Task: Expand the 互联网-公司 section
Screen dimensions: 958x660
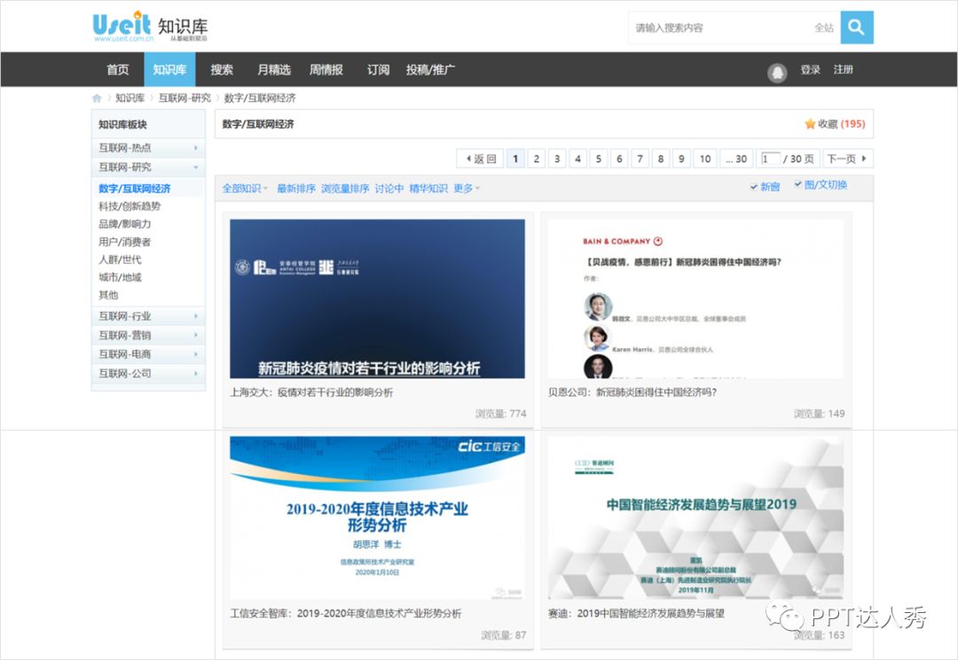Action: click(x=148, y=373)
